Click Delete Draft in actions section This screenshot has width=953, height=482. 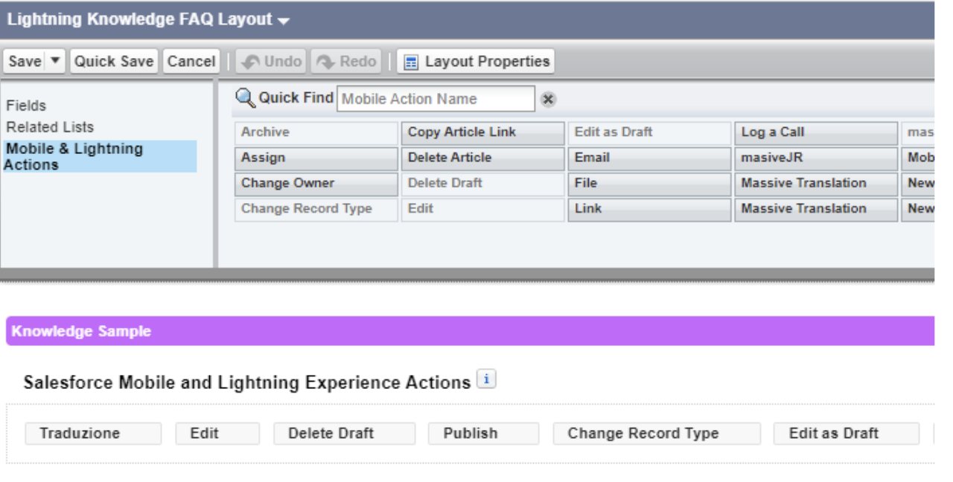[x=344, y=434]
